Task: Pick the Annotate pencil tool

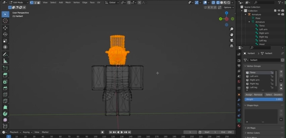Action: [x=5, y=54]
